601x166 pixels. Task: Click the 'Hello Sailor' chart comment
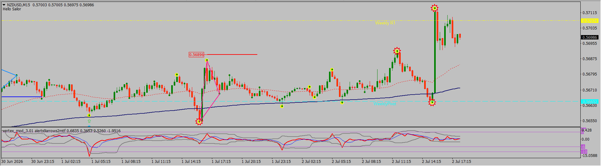pyautogui.click(x=12, y=9)
